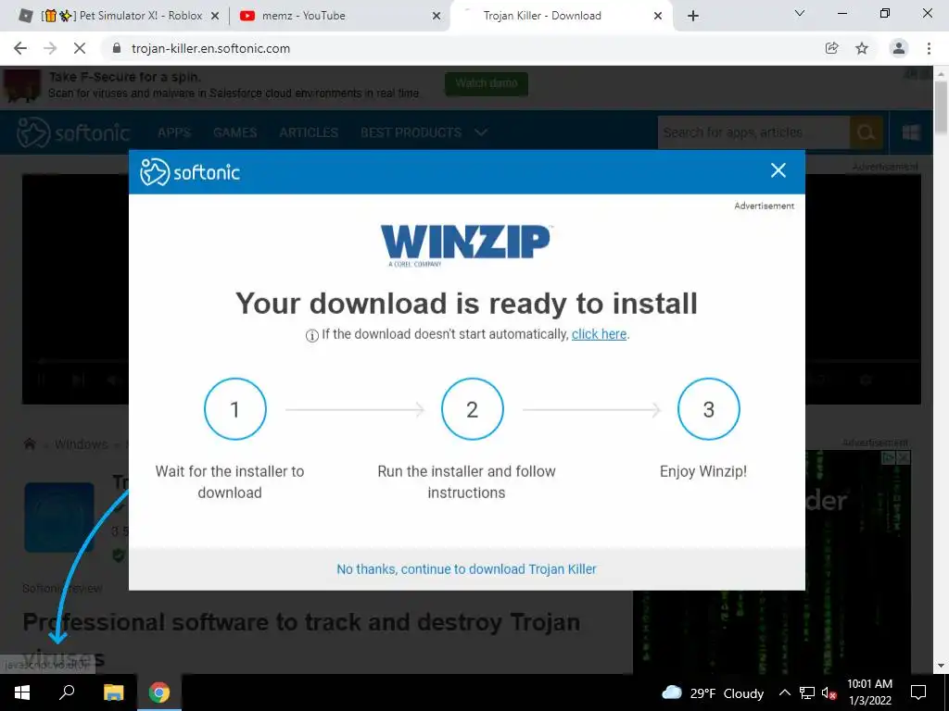Select the Trojan Killer Download tab

560,16
